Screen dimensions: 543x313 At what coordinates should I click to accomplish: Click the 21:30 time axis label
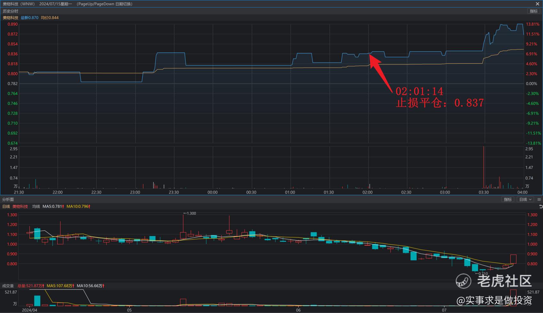click(19, 192)
